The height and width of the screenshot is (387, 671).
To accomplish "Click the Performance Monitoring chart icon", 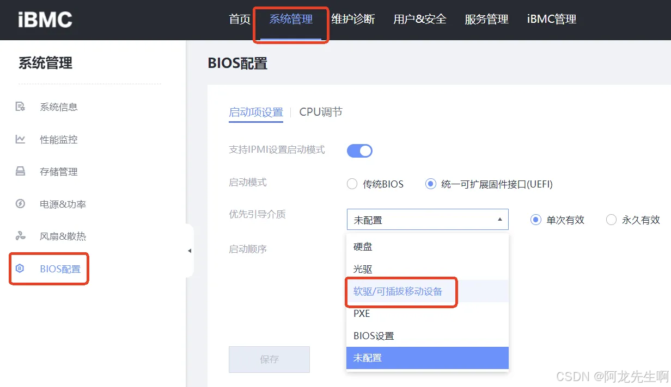I will [x=20, y=139].
